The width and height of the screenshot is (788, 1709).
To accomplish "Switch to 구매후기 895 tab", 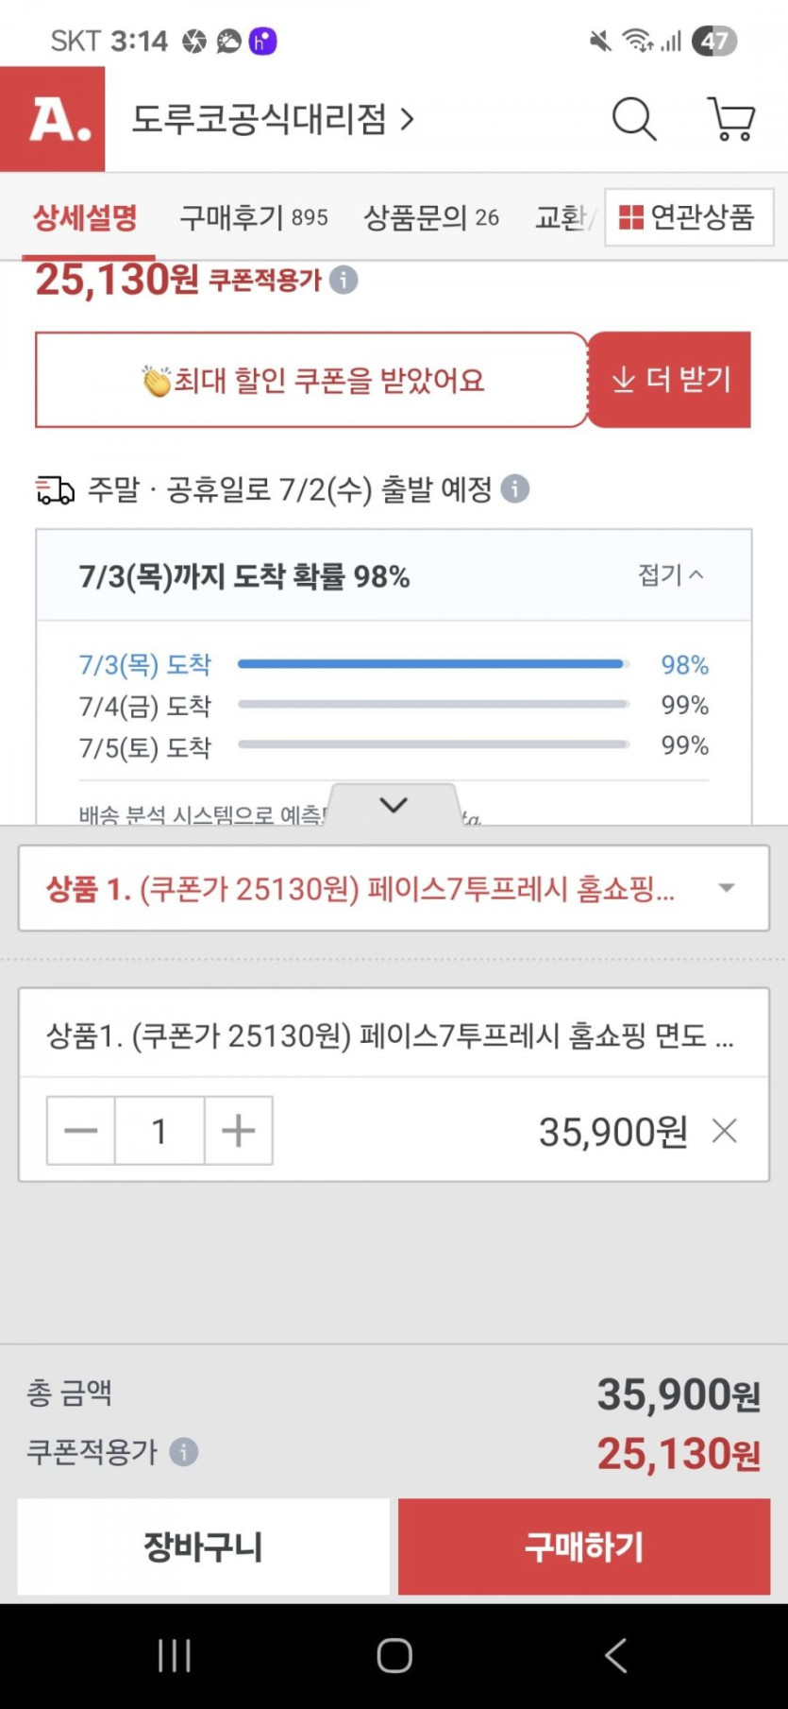I will point(253,217).
